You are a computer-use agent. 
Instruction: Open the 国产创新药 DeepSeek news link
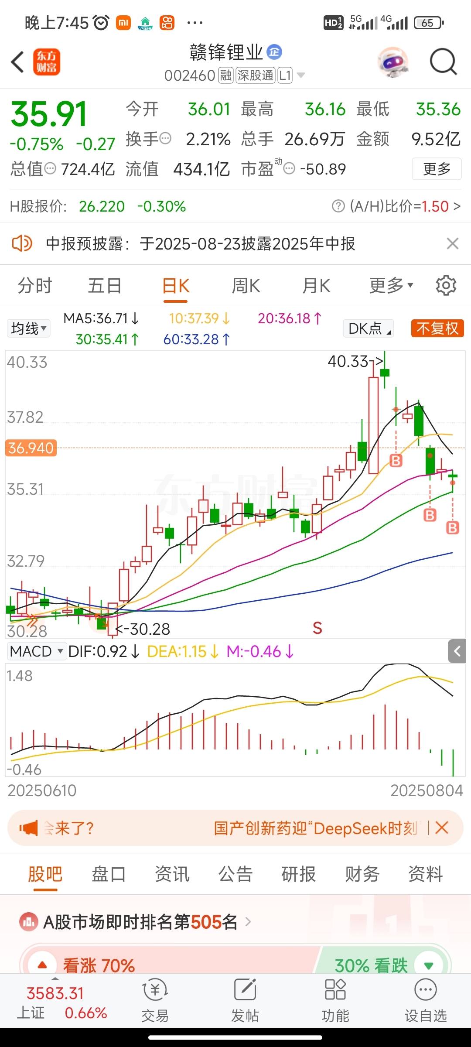tap(316, 828)
